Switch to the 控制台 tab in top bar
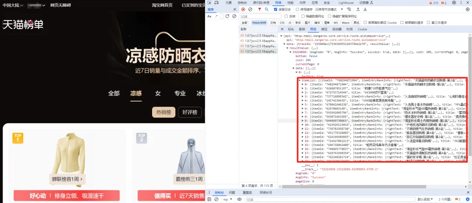This screenshot has height=203, width=472. (x=242, y=3)
